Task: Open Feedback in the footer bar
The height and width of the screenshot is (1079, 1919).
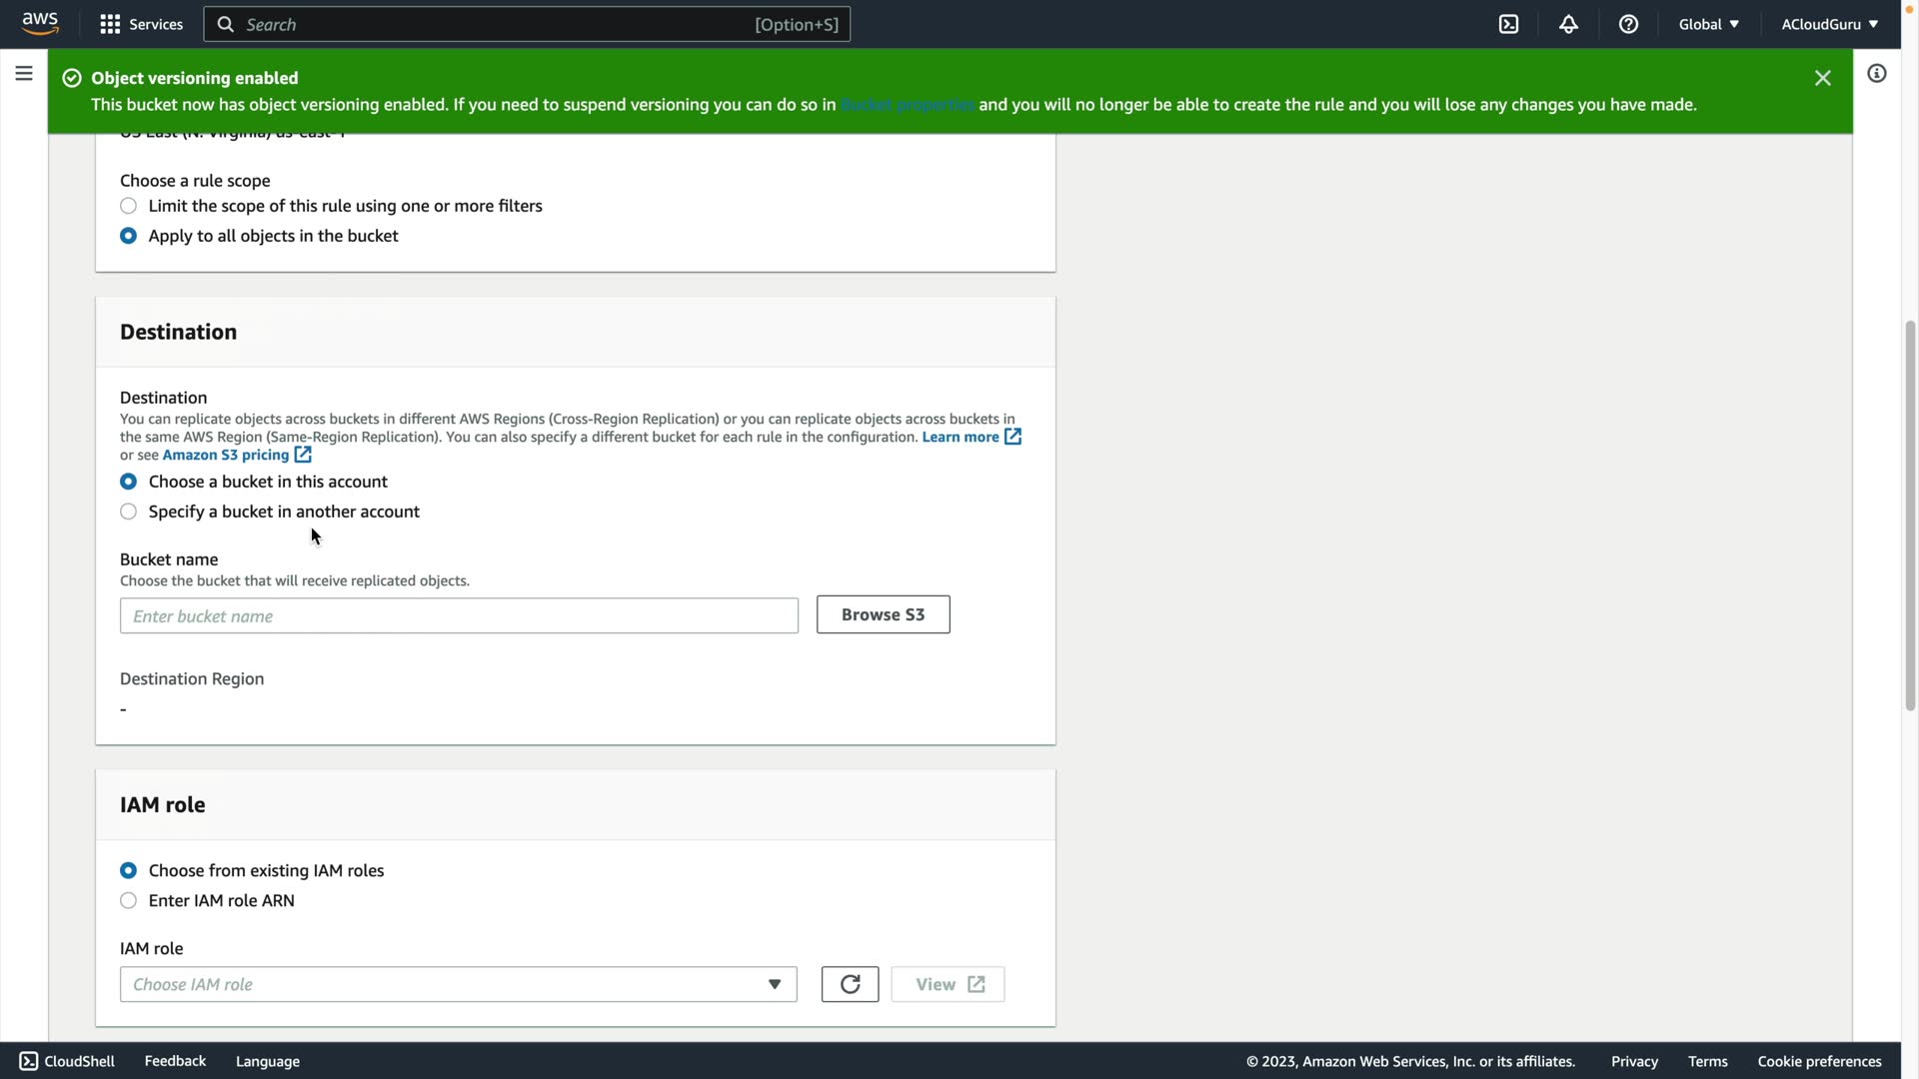Action: [175, 1061]
